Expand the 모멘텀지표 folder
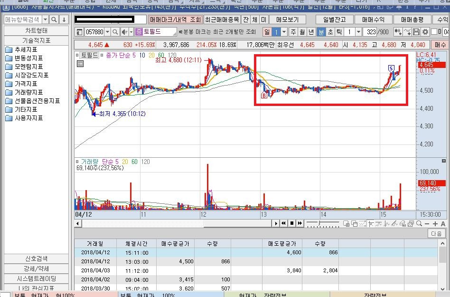450x297 pixels. 24,67
